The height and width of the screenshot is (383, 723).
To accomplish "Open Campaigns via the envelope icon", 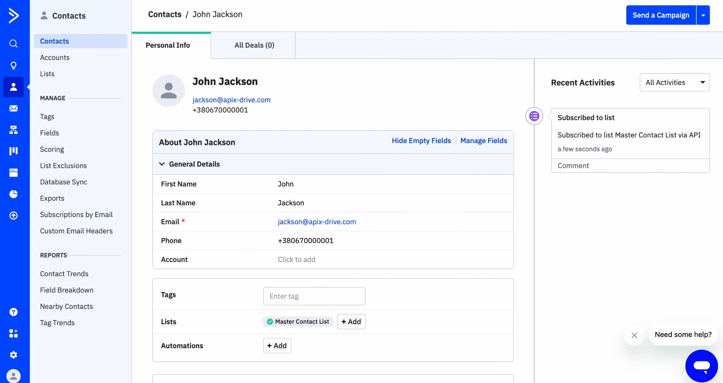I will (x=13, y=108).
